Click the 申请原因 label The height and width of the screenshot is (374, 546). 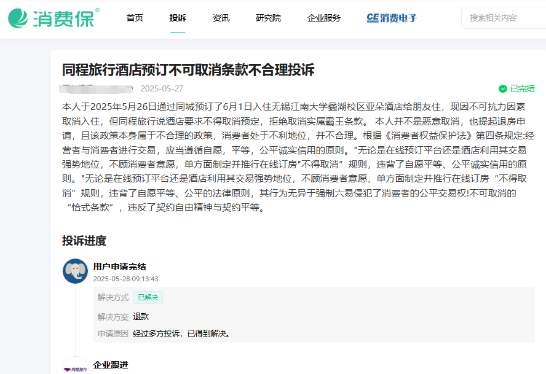tap(113, 333)
